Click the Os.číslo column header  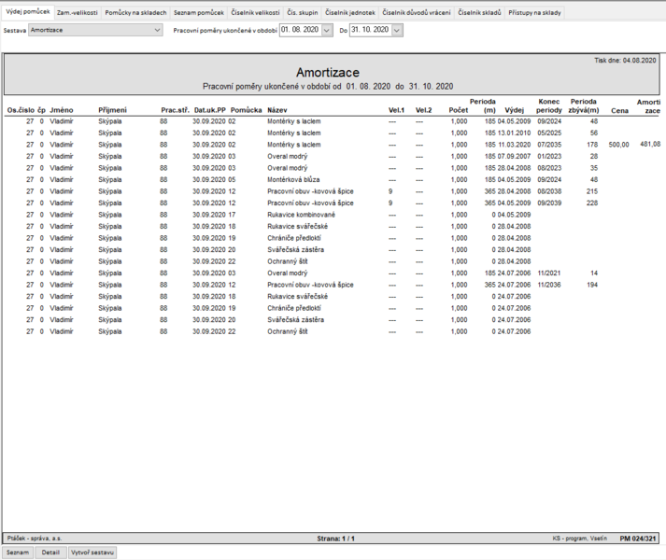21,110
